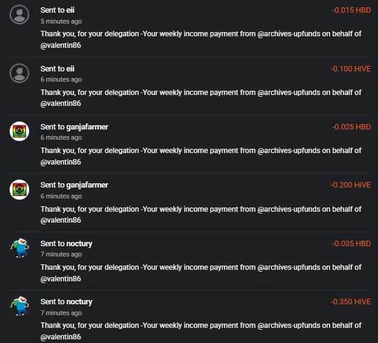Click "Sent to ganjafarmer" title of the 0.025 HBD entry
Screen dimensions: 378x343
(75, 127)
